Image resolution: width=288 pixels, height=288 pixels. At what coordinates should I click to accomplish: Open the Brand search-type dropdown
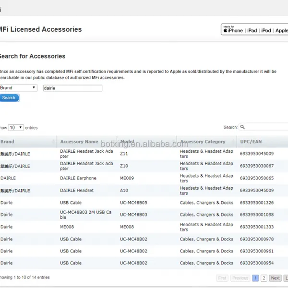(x=18, y=88)
